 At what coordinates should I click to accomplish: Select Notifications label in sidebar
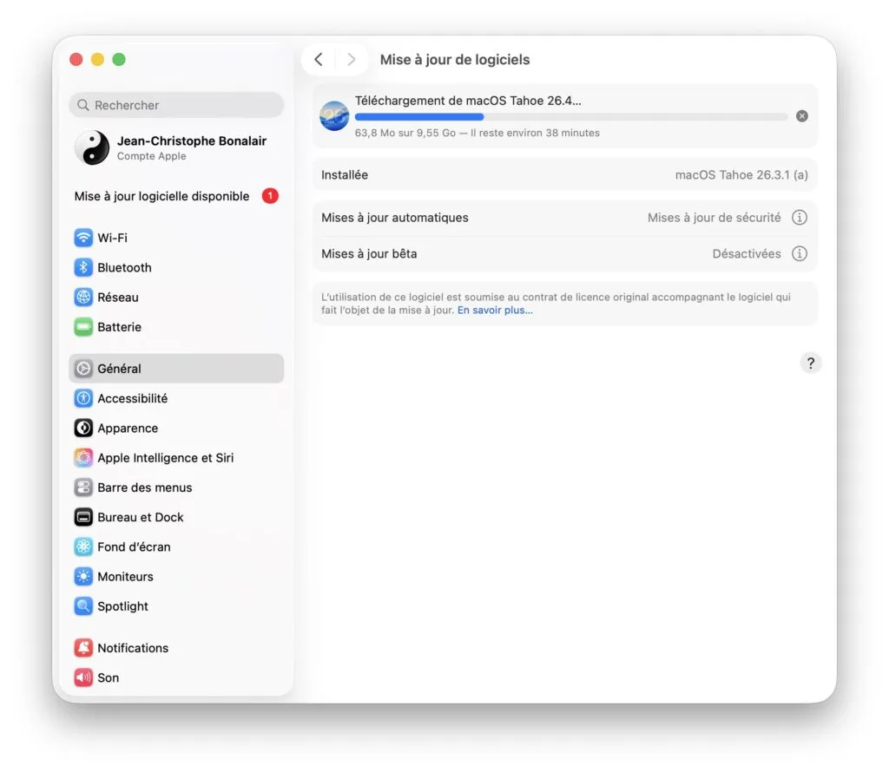pos(133,648)
